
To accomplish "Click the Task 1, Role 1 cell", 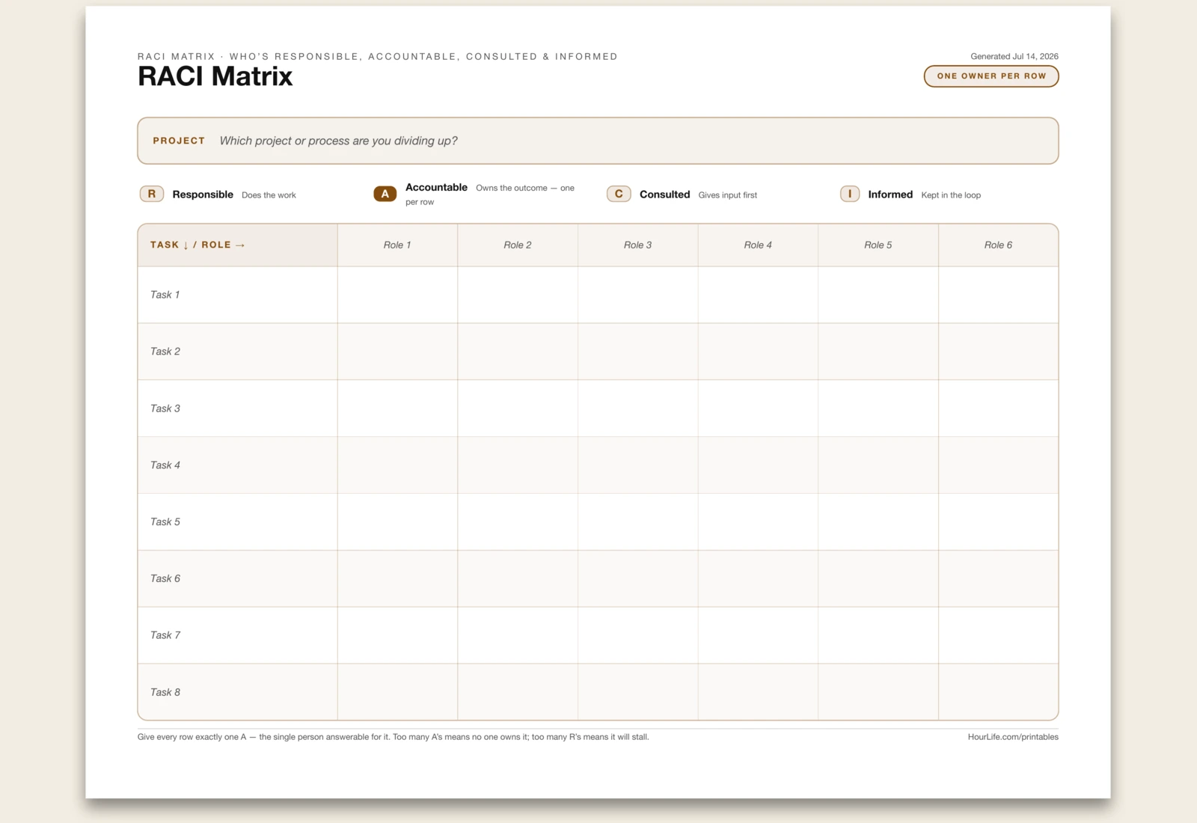I will (x=397, y=295).
